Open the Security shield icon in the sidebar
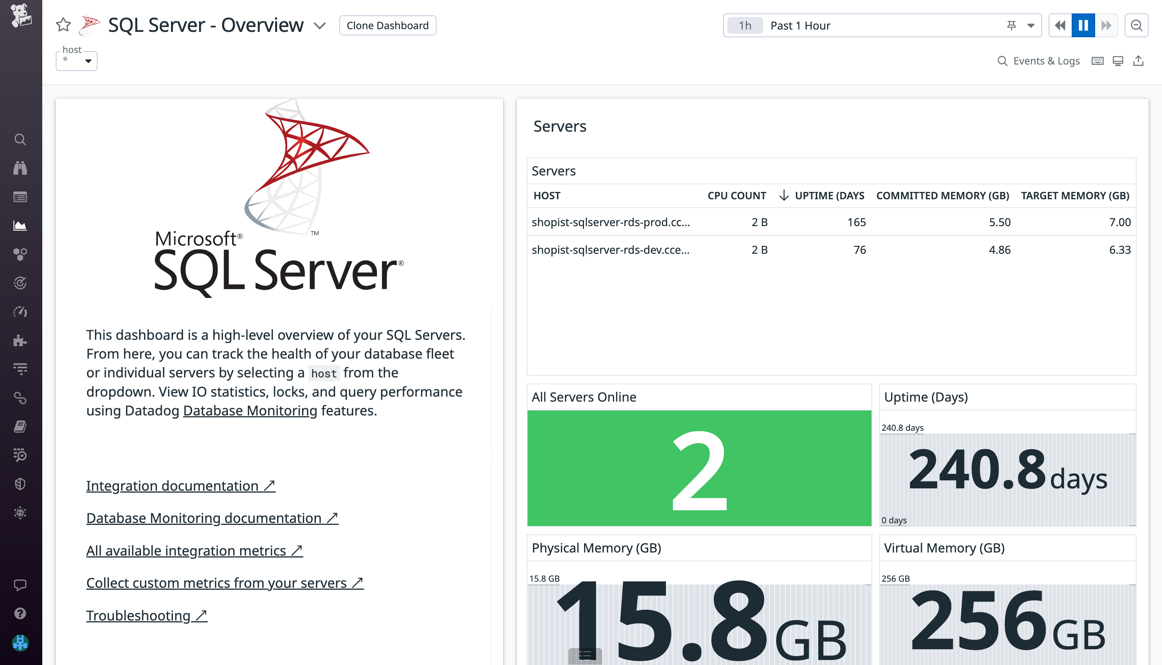The width and height of the screenshot is (1162, 665). (x=21, y=484)
